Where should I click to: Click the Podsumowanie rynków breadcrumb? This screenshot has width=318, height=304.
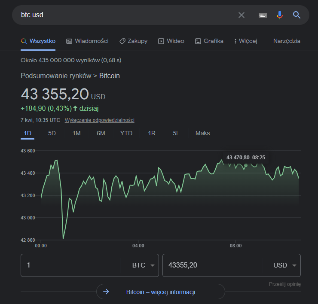pos(56,76)
